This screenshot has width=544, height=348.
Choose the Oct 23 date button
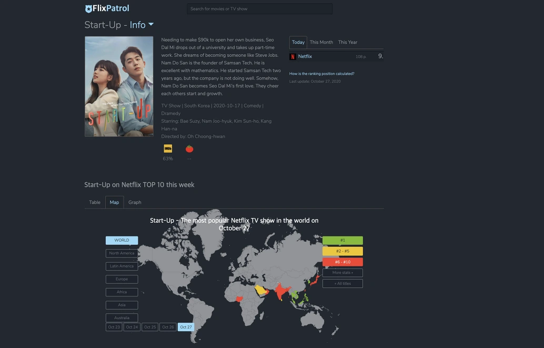pos(114,327)
